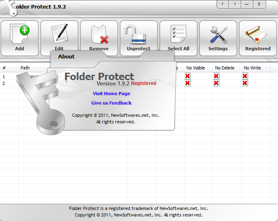This screenshot has height=221, width=278.
Task: Toggle No Visible for row 2
Action: point(188,83)
